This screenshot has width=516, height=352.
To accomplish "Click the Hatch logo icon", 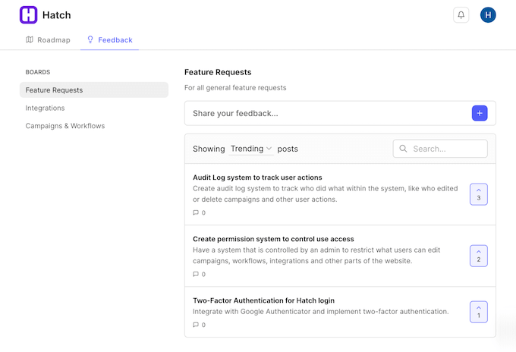I will pos(28,14).
